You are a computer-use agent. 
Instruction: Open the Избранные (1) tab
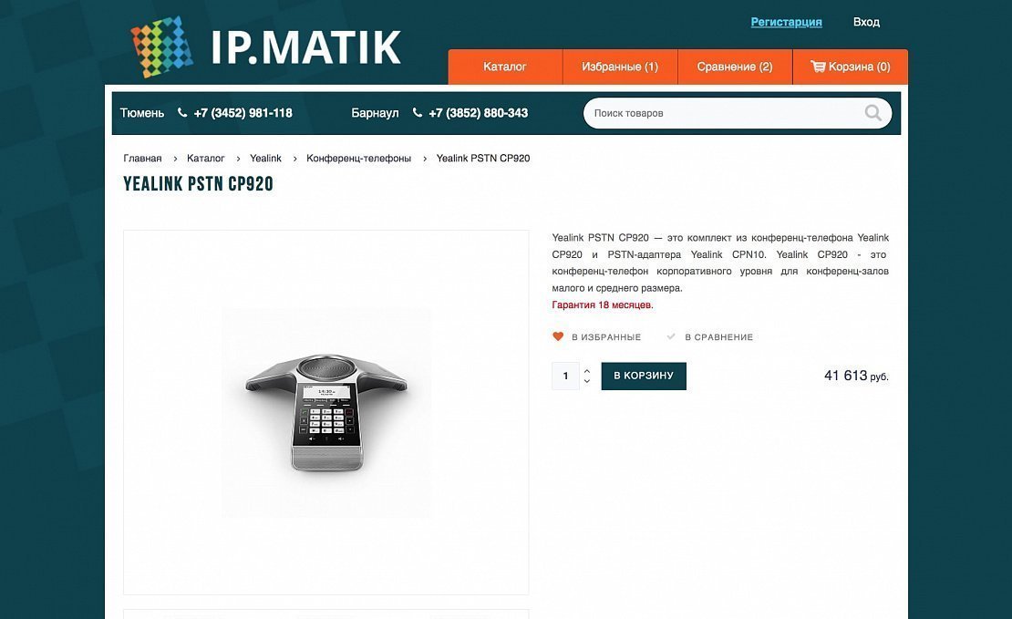click(x=620, y=67)
